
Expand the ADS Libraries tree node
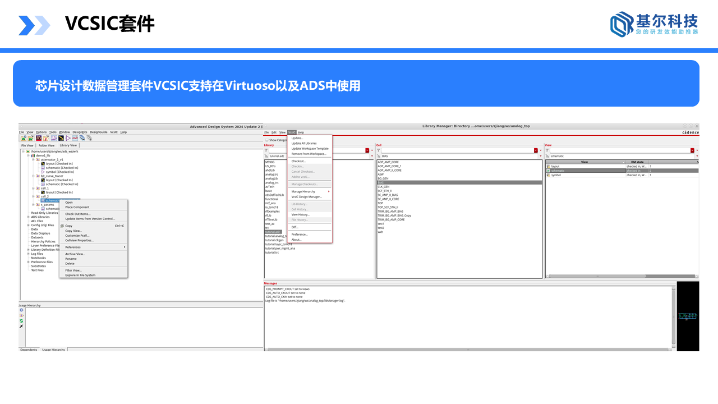(x=28, y=217)
